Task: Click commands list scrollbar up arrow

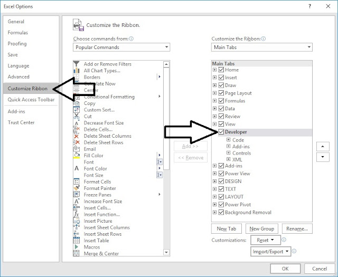Action: coord(166,64)
